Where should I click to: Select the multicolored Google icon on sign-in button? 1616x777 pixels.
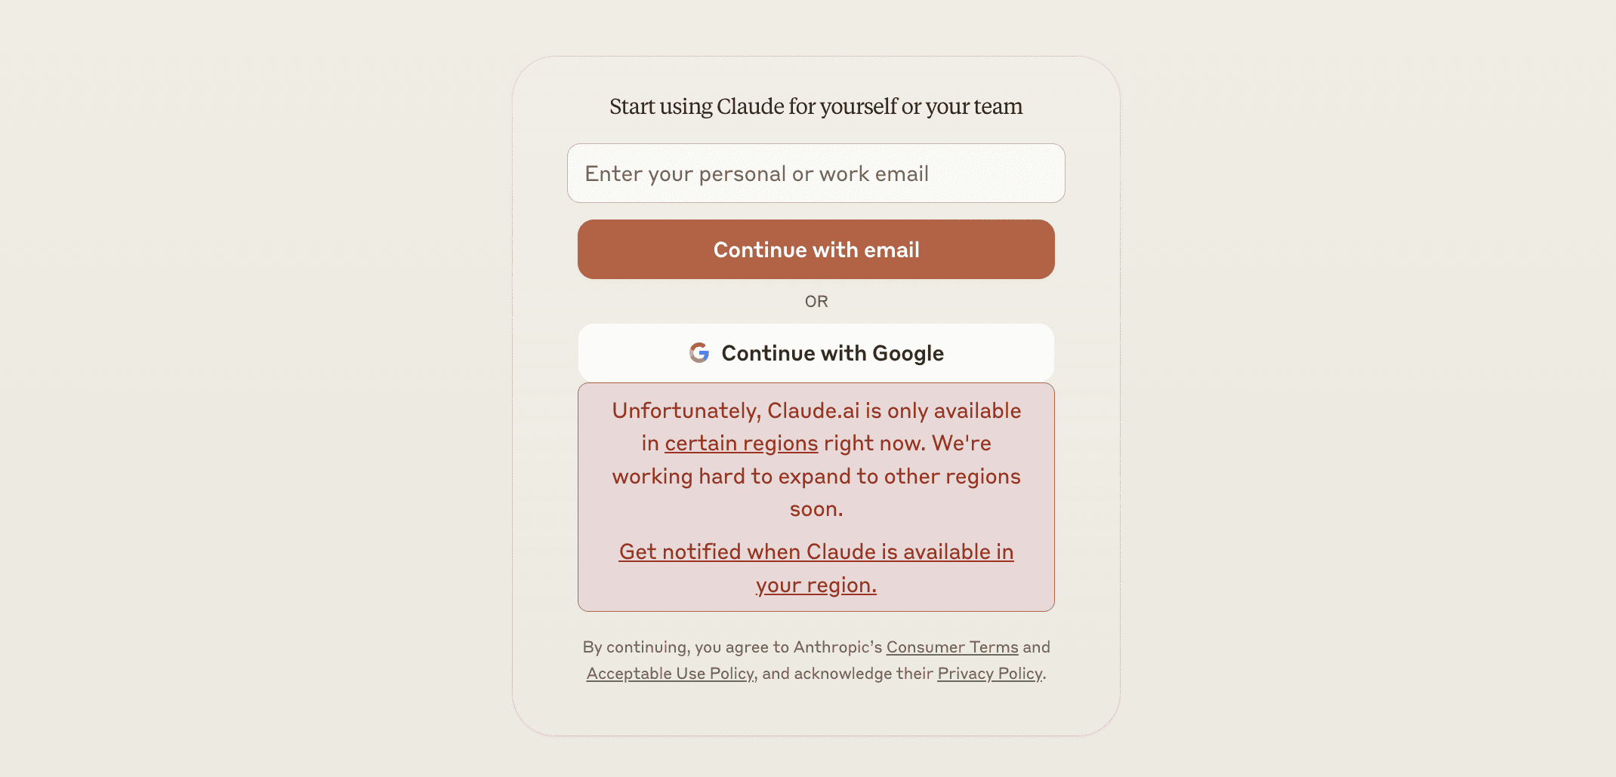699,352
